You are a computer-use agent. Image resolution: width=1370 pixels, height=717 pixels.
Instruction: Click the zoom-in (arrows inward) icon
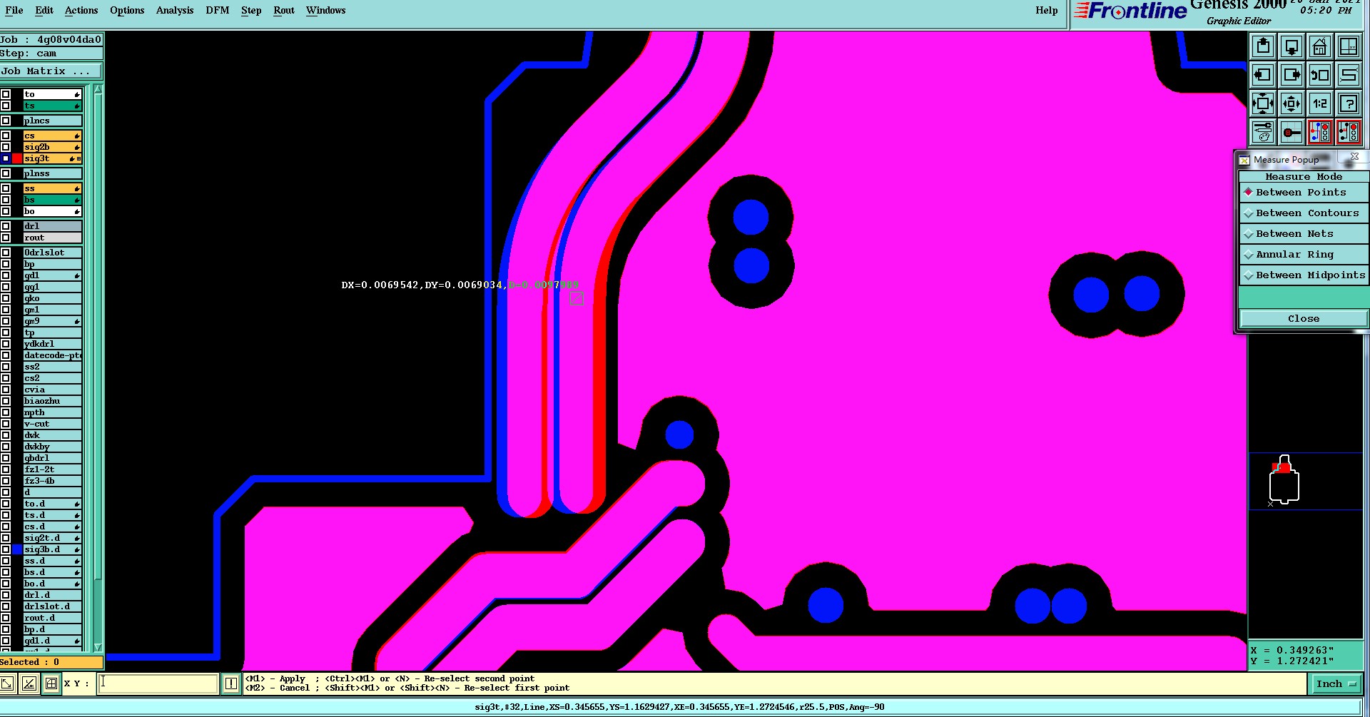(x=1263, y=103)
